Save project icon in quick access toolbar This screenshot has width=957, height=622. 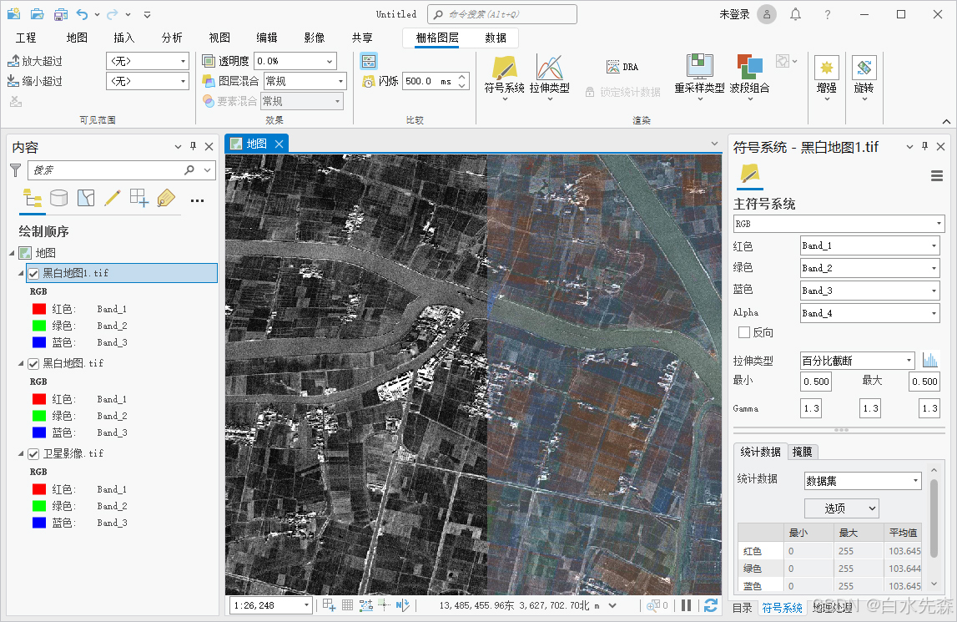tap(60, 13)
